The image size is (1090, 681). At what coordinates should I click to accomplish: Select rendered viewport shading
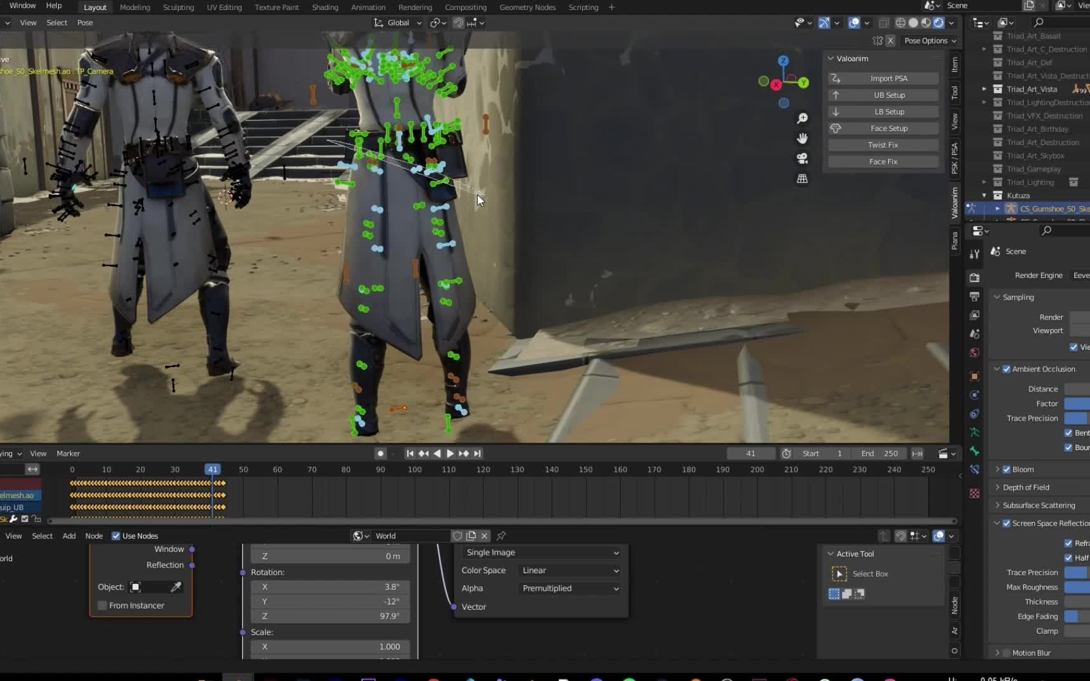(x=939, y=23)
